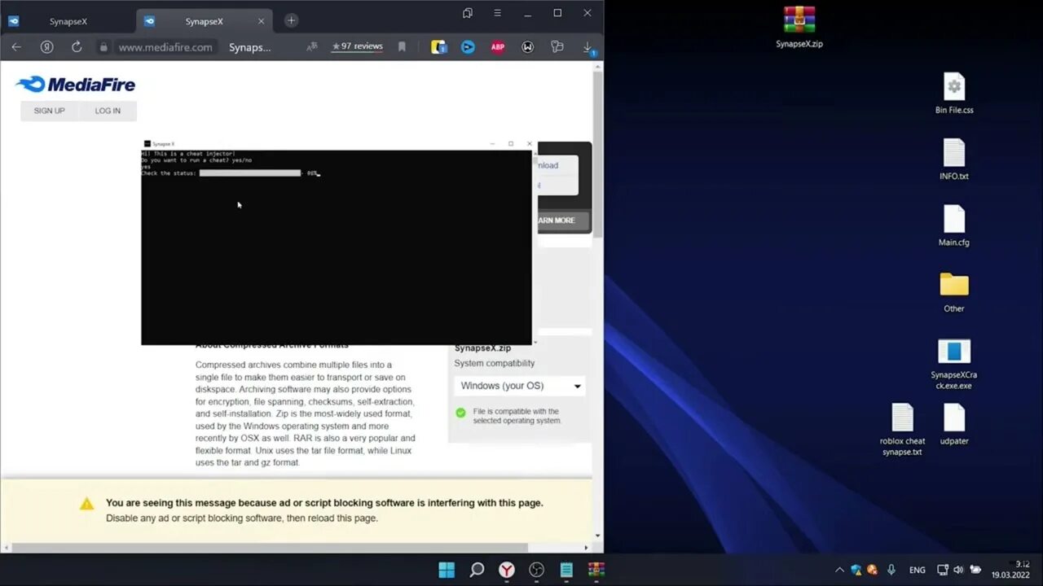Select roblox cheat synapse.txt on desktop
Image resolution: width=1043 pixels, height=586 pixels.
pos(902,430)
